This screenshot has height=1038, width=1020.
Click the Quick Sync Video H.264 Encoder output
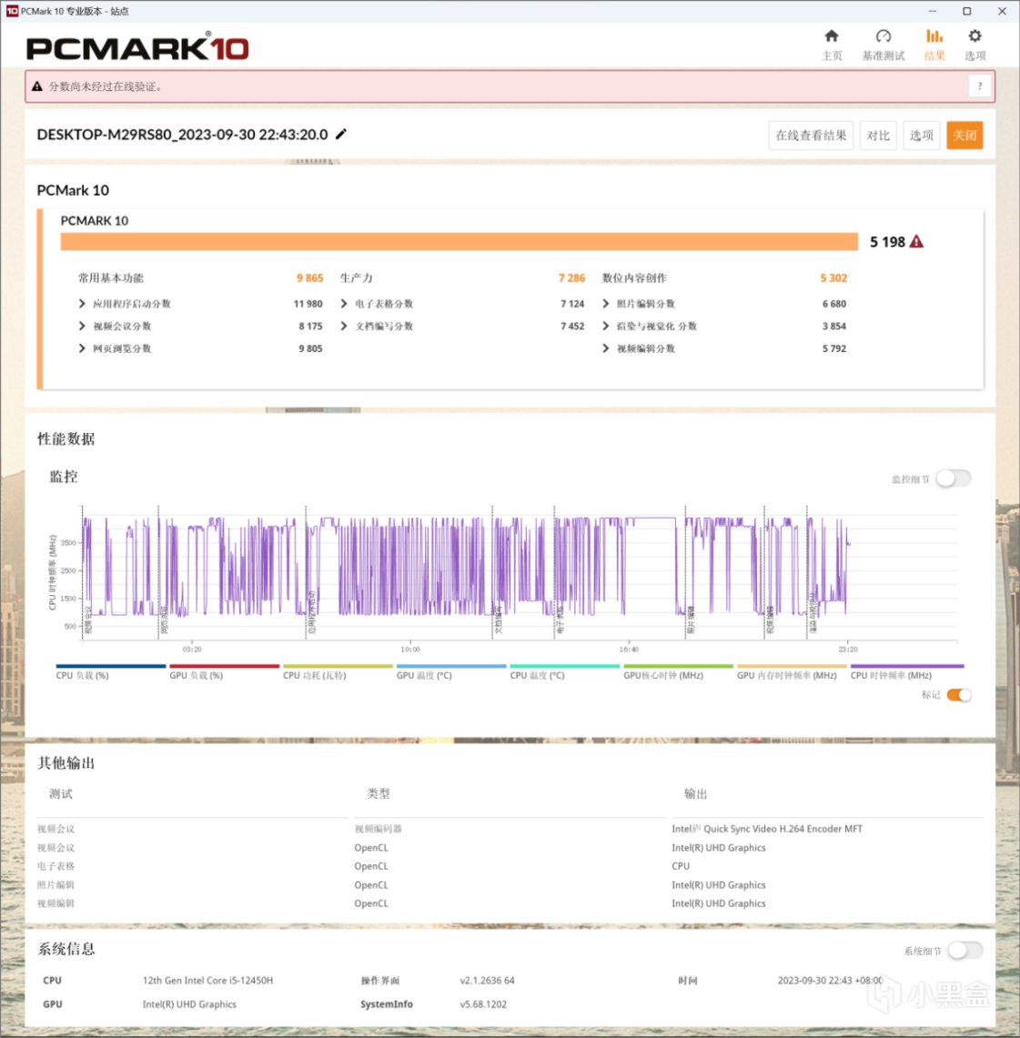(767, 829)
